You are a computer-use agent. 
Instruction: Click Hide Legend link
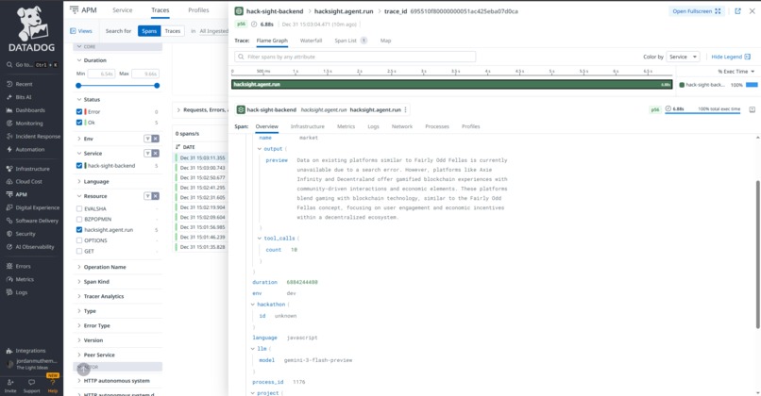point(731,57)
